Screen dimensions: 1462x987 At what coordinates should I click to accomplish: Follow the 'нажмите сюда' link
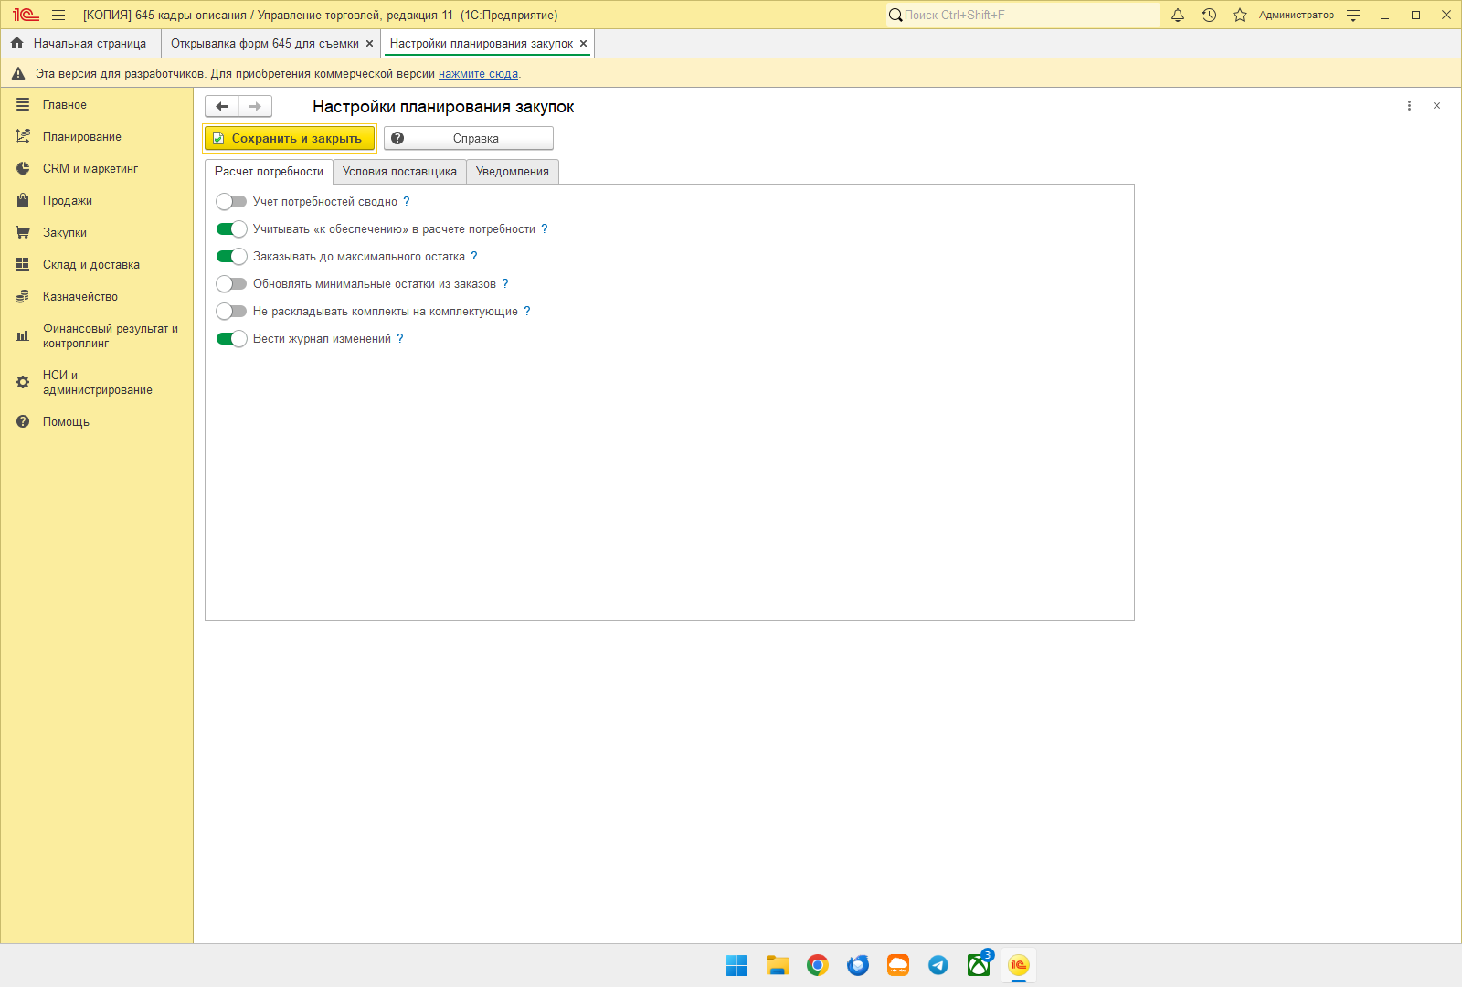tap(478, 74)
